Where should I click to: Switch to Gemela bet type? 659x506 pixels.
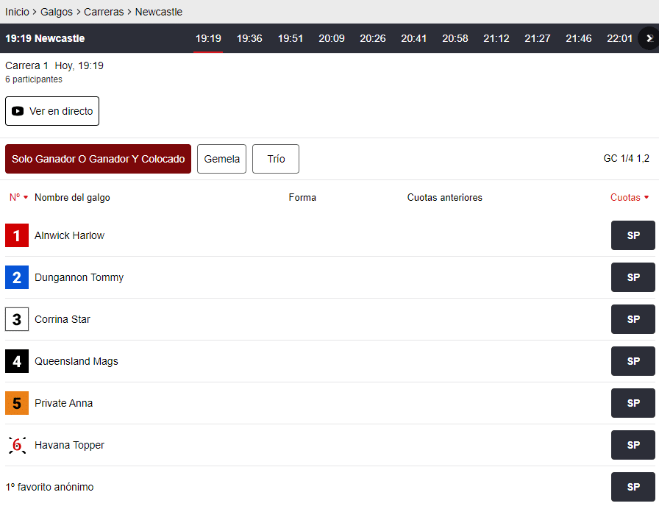(221, 159)
